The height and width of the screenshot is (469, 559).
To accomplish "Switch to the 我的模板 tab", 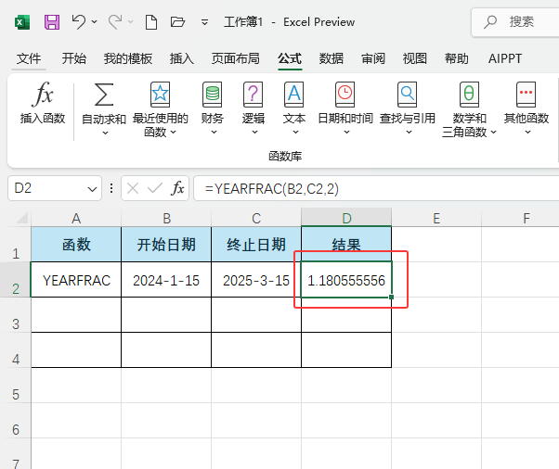I will 128,58.
